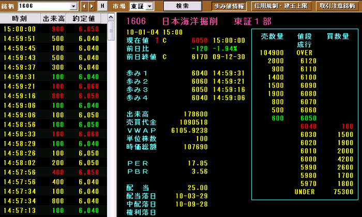
Task: Click the 前日比 change value -120
Action: point(200,49)
